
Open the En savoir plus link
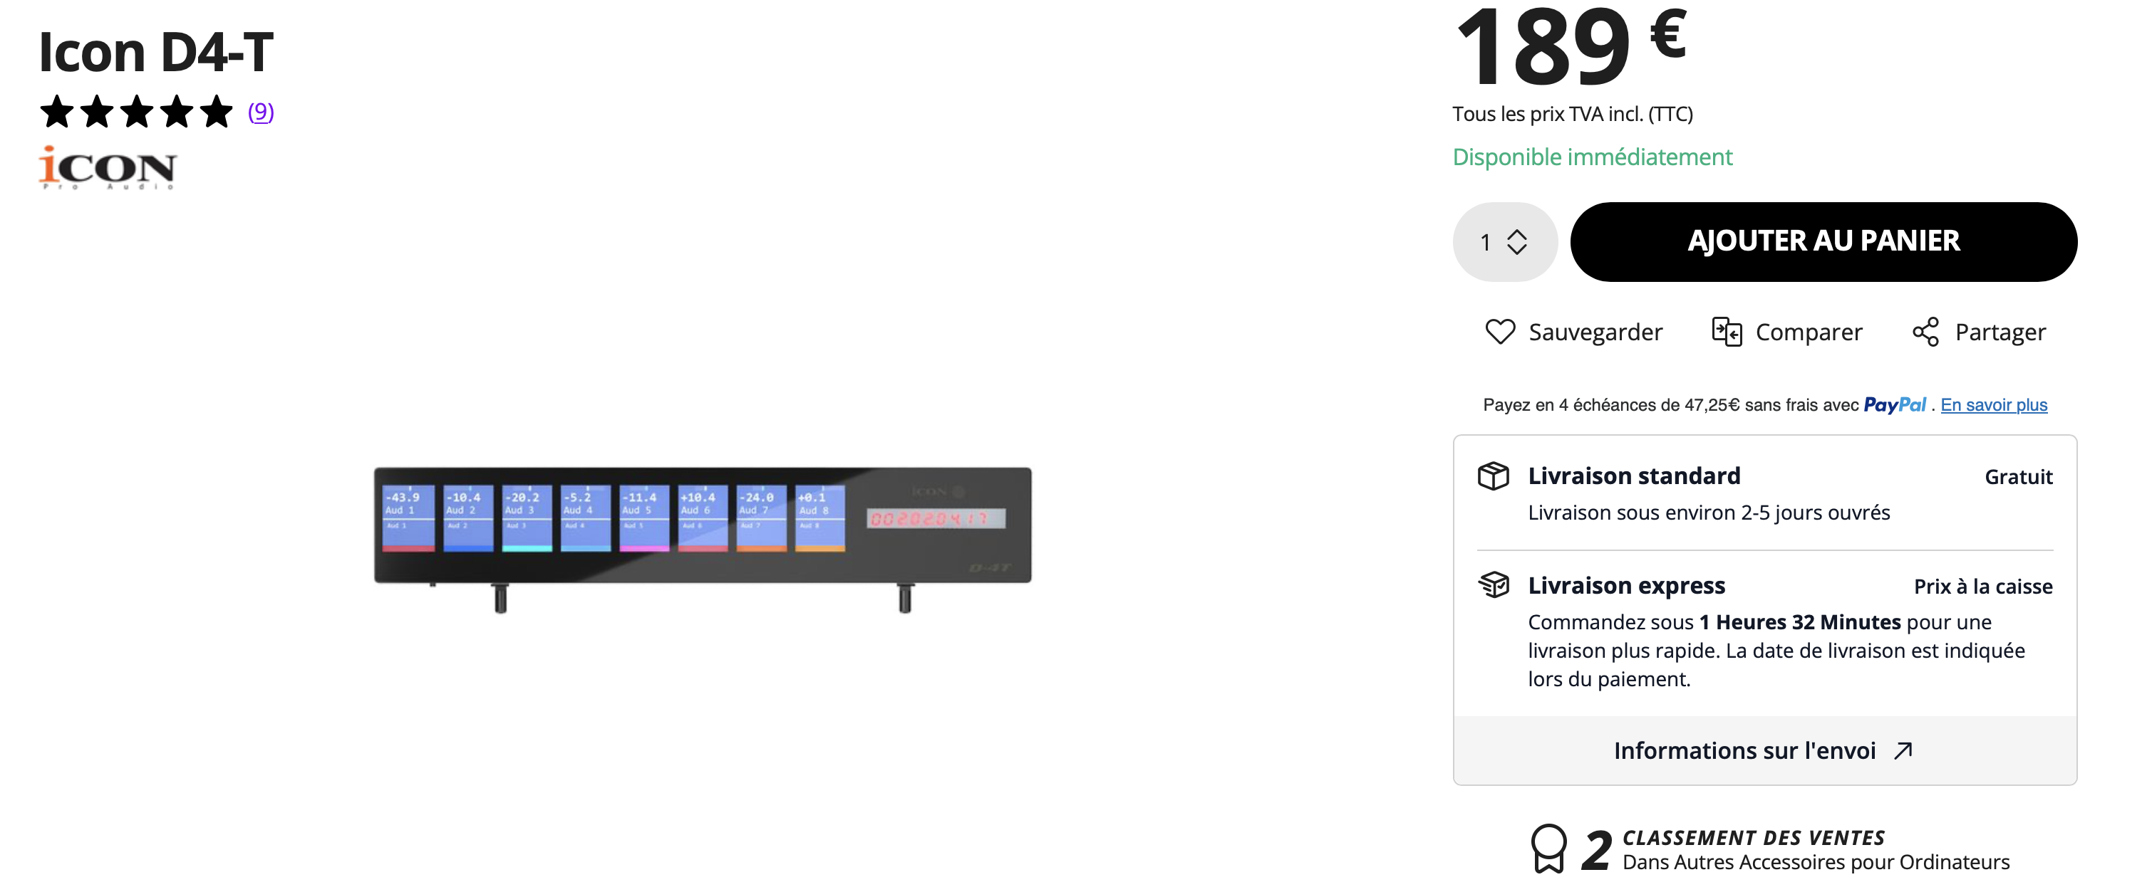[x=1993, y=404]
